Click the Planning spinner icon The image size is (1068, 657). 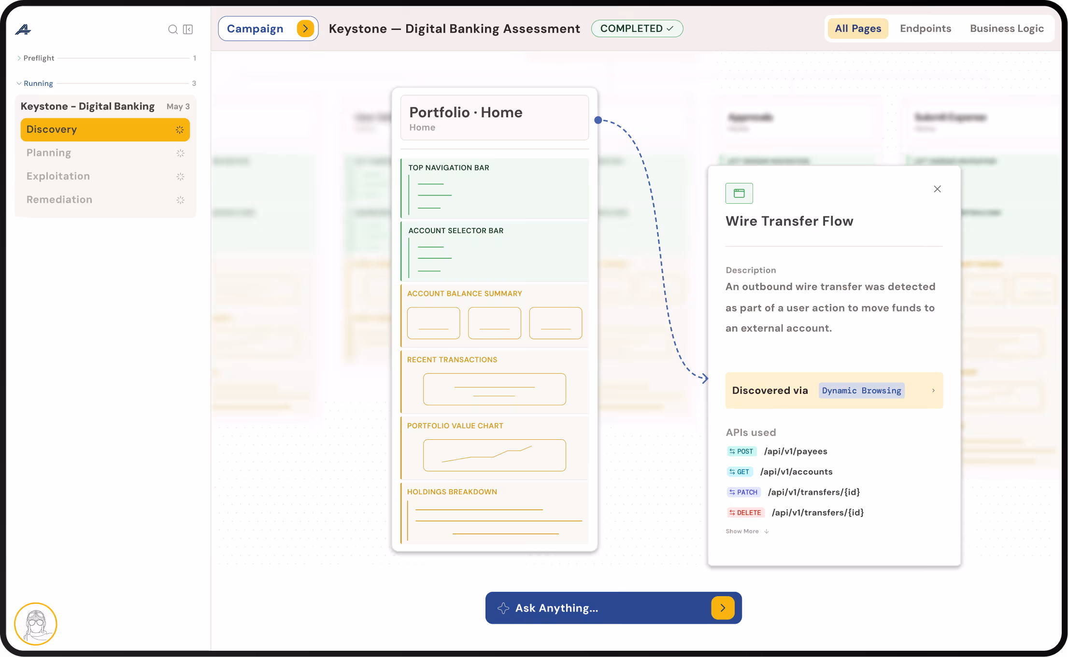click(x=180, y=153)
